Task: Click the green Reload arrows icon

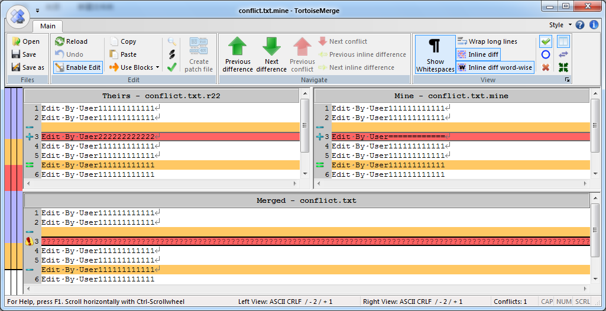Action: pos(60,41)
